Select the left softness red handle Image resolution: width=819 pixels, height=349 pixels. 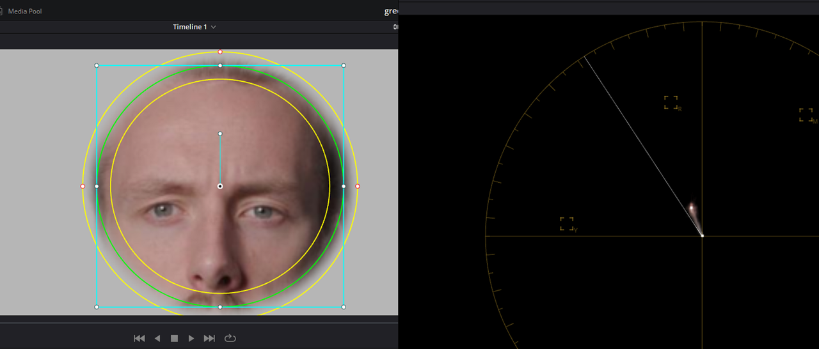coord(83,186)
